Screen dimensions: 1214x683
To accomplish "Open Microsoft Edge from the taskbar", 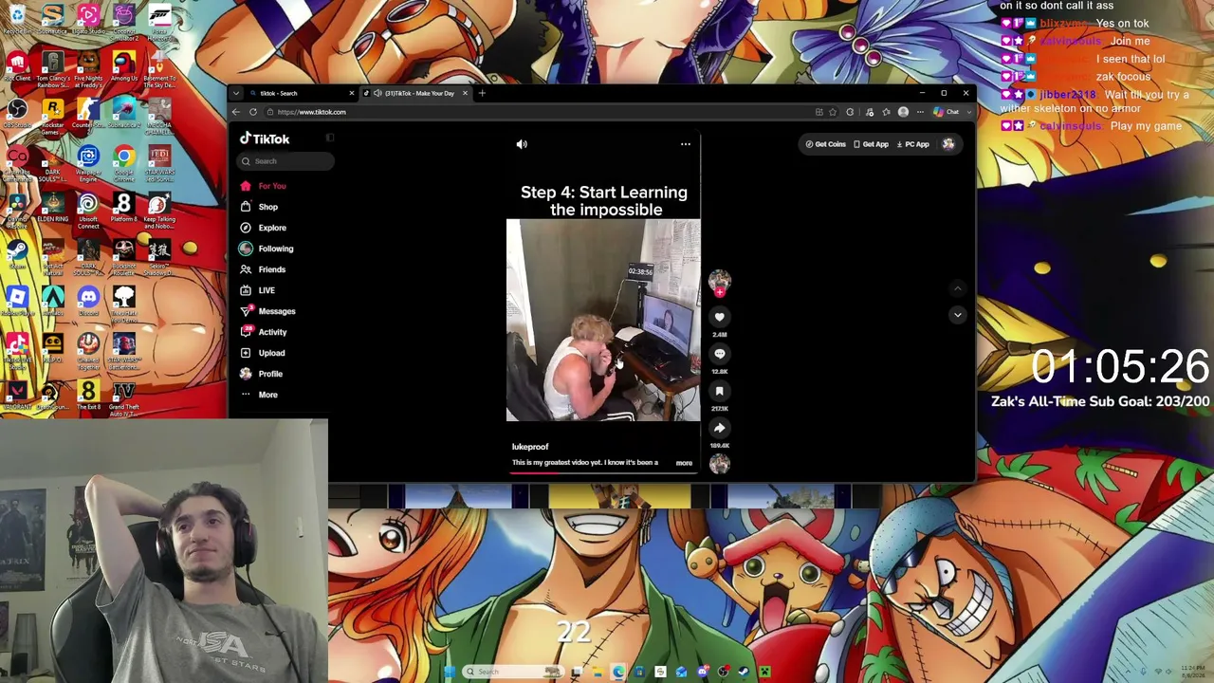I will (618, 672).
